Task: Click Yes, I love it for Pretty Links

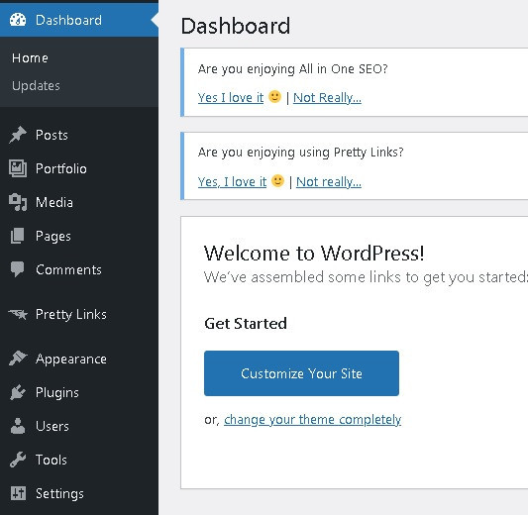Action: pyautogui.click(x=232, y=182)
